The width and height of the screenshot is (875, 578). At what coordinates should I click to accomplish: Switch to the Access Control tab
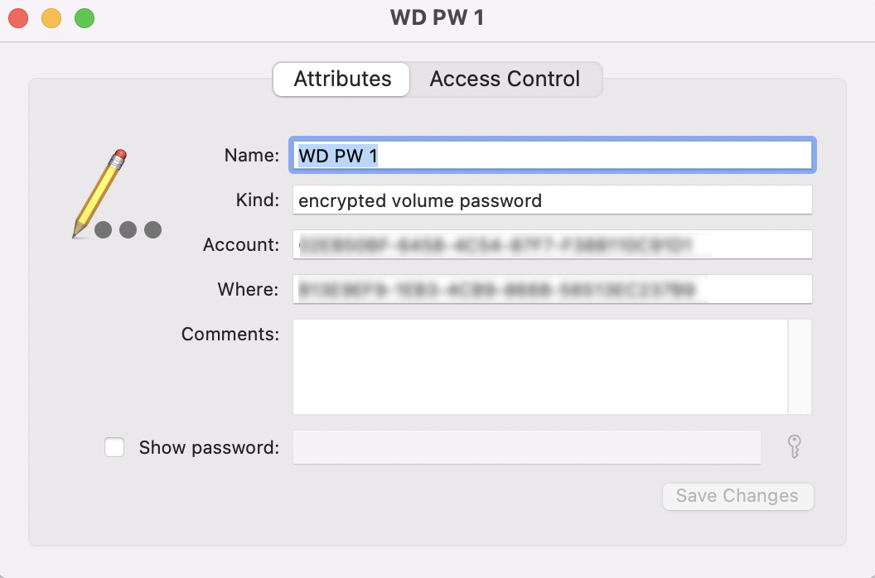pos(505,79)
